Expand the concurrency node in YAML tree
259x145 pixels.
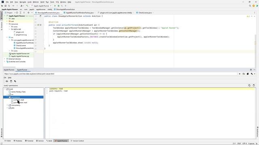pos(7,105)
